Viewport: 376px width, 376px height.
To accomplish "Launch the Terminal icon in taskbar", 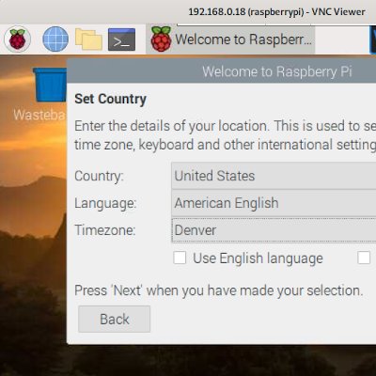I will 121,39.
